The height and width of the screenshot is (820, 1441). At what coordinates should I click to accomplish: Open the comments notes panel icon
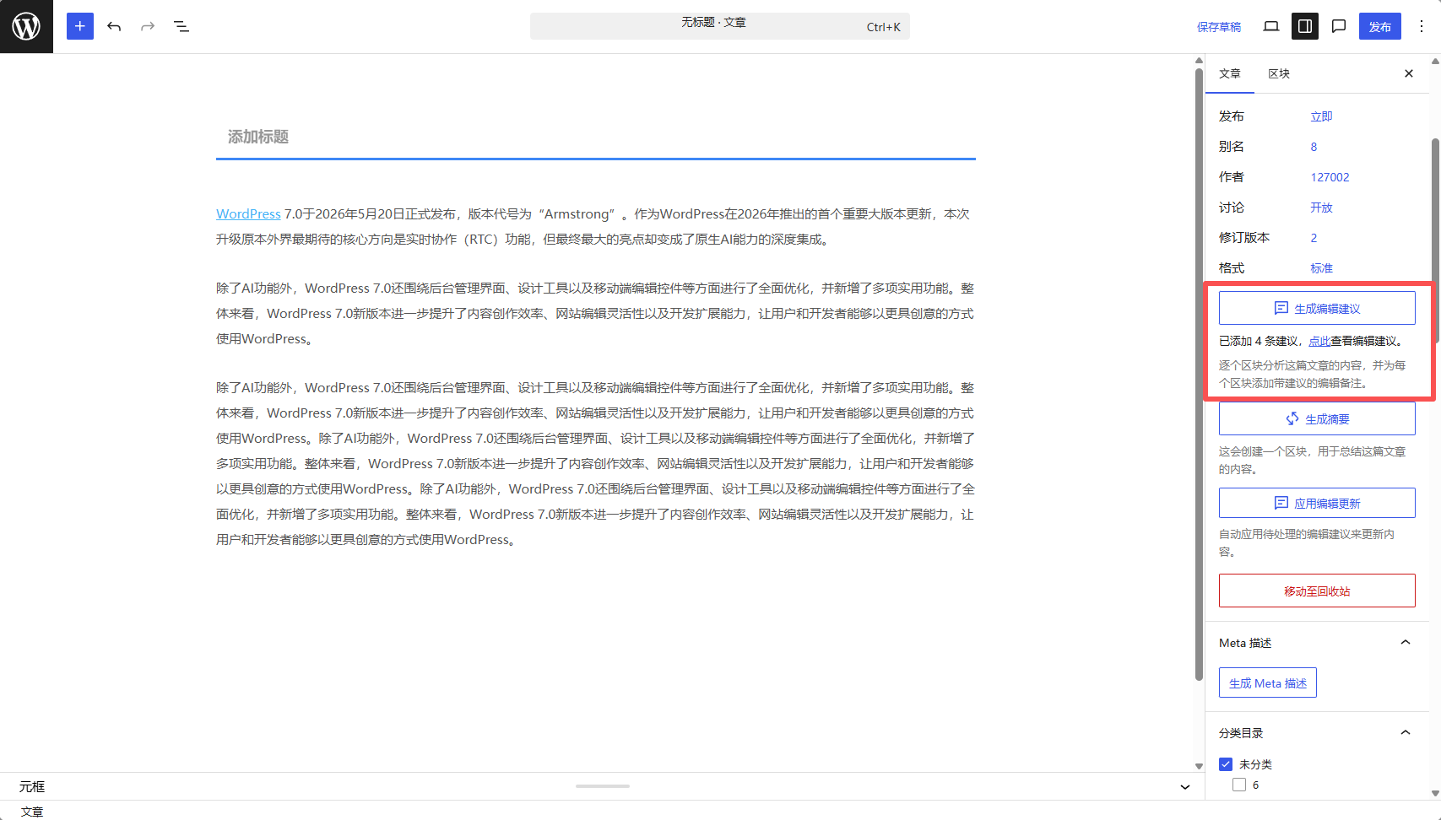[1339, 26]
